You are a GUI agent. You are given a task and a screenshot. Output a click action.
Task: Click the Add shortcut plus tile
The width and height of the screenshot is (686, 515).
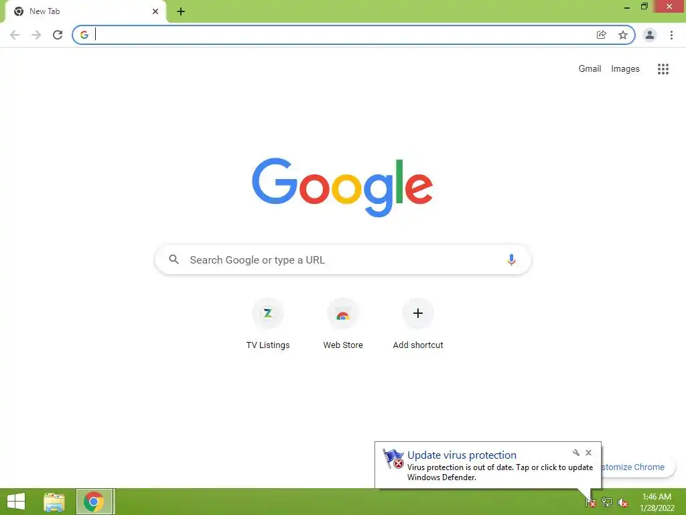418,314
